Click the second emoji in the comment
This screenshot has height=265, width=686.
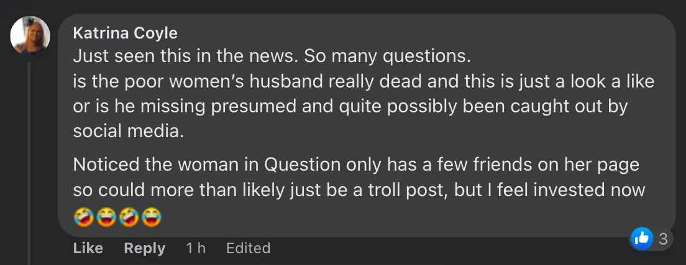(x=106, y=217)
